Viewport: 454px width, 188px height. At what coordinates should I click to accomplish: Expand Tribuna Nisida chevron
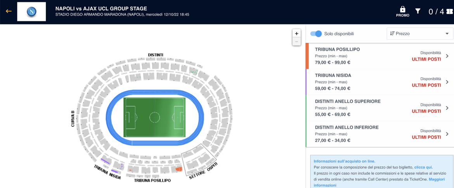(x=447, y=82)
